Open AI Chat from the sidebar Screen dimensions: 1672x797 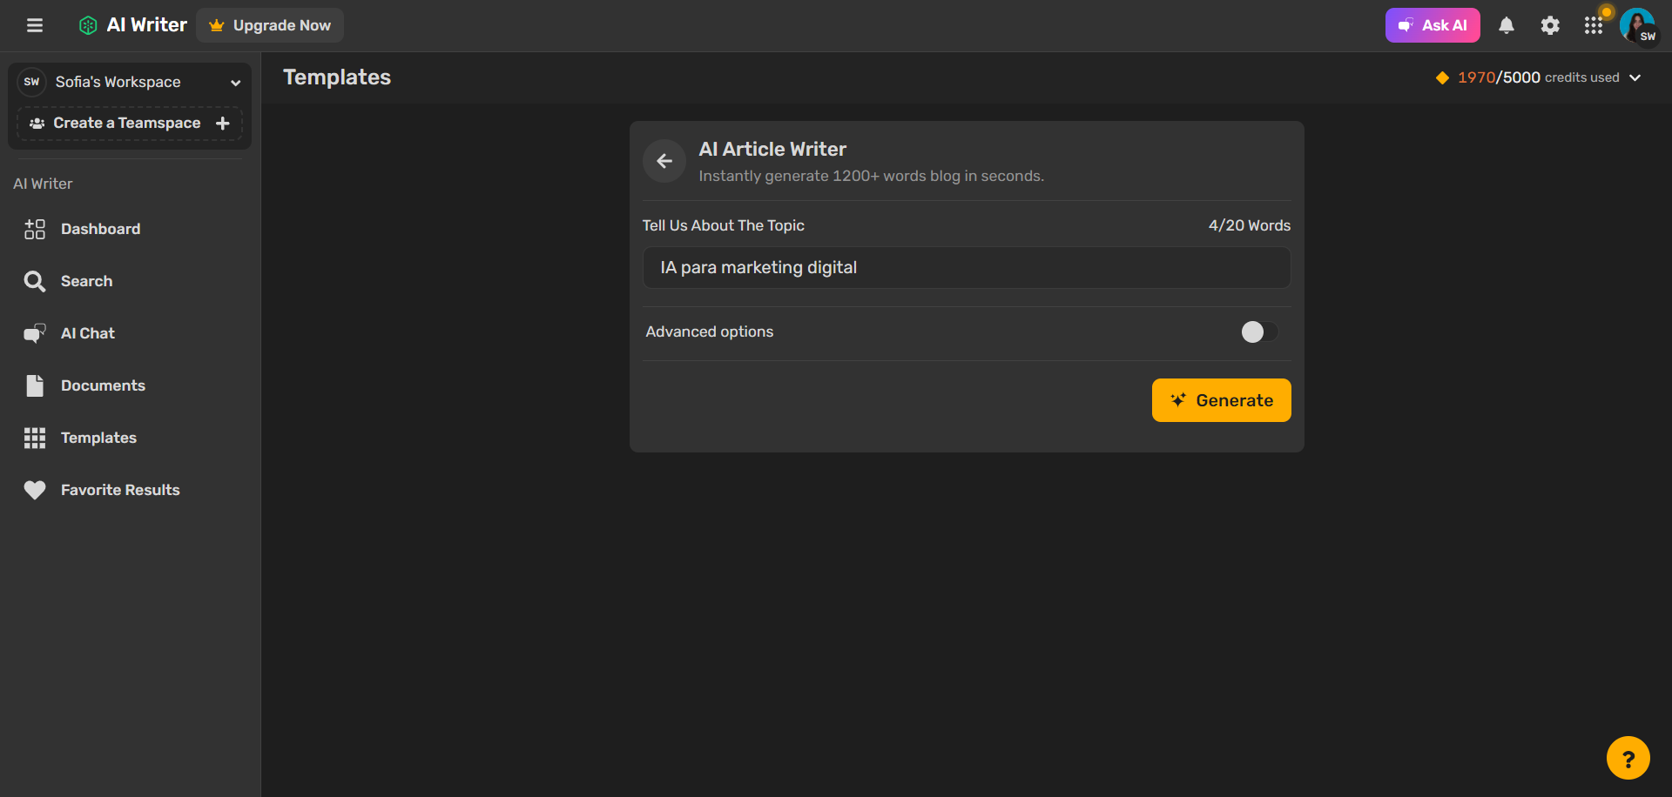click(87, 333)
